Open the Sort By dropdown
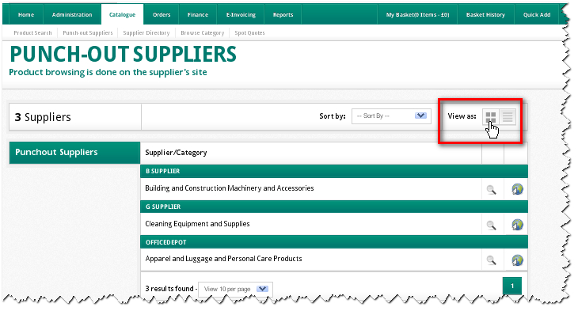 pos(391,116)
